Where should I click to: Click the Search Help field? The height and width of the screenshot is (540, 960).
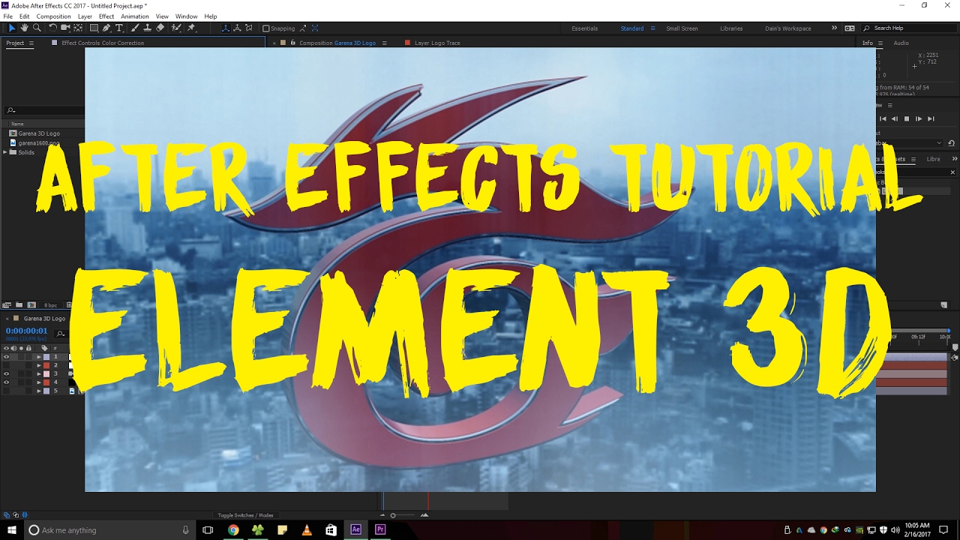(910, 28)
